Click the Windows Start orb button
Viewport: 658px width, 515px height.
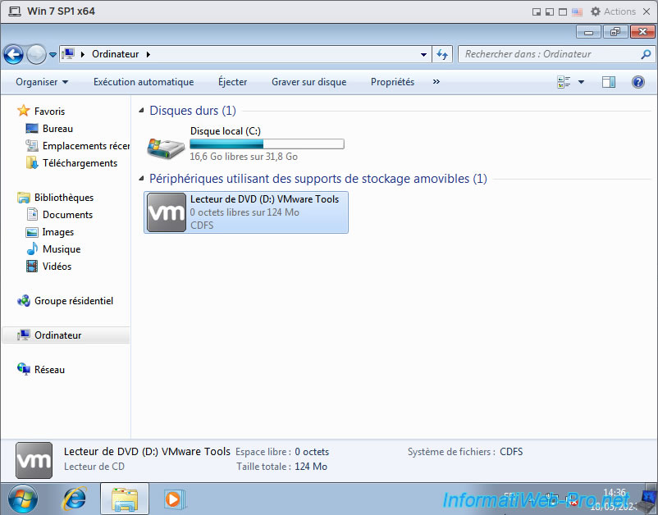pyautogui.click(x=22, y=498)
